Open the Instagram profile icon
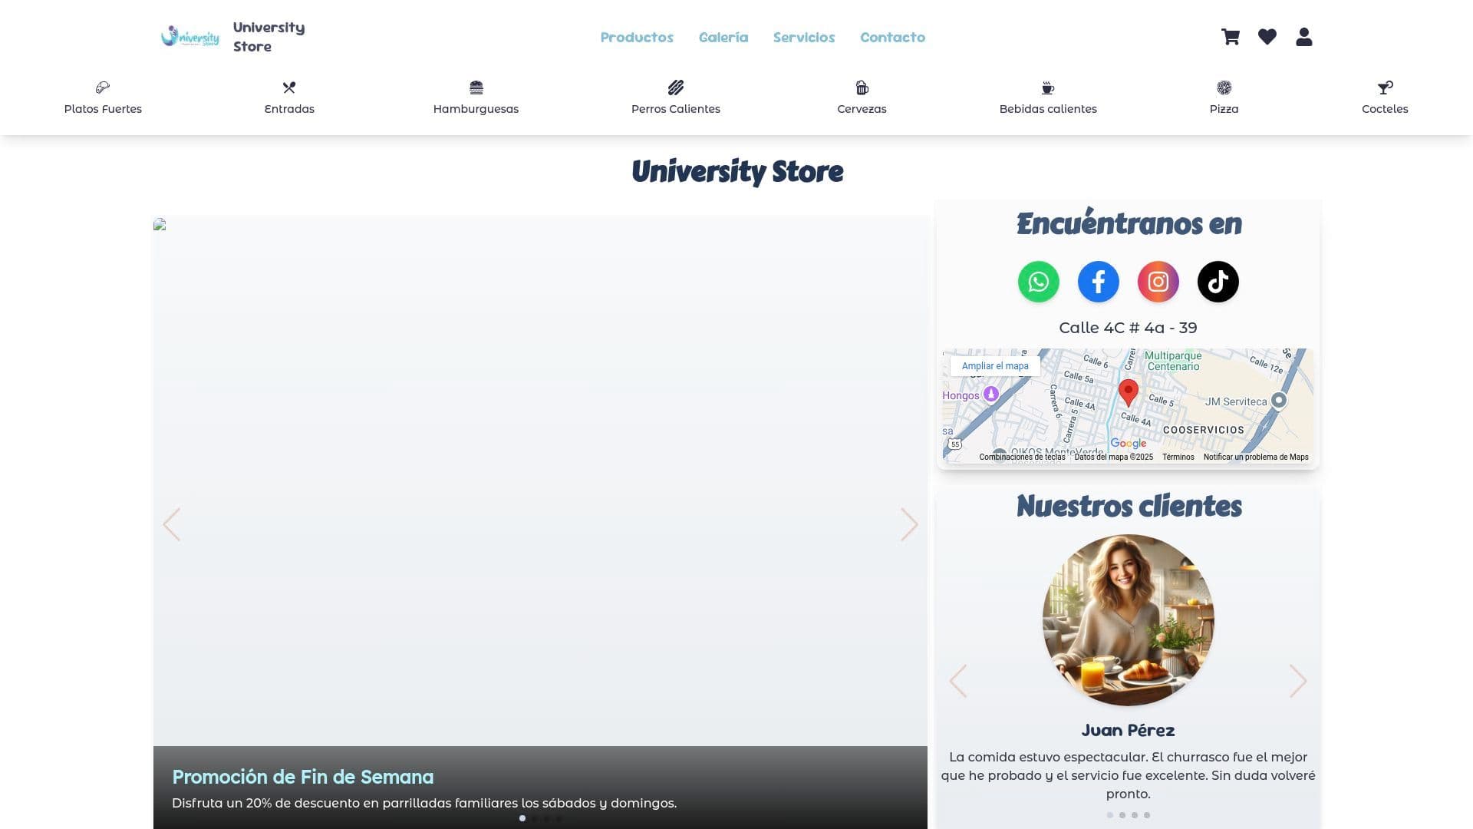1473x829 pixels. tap(1158, 282)
